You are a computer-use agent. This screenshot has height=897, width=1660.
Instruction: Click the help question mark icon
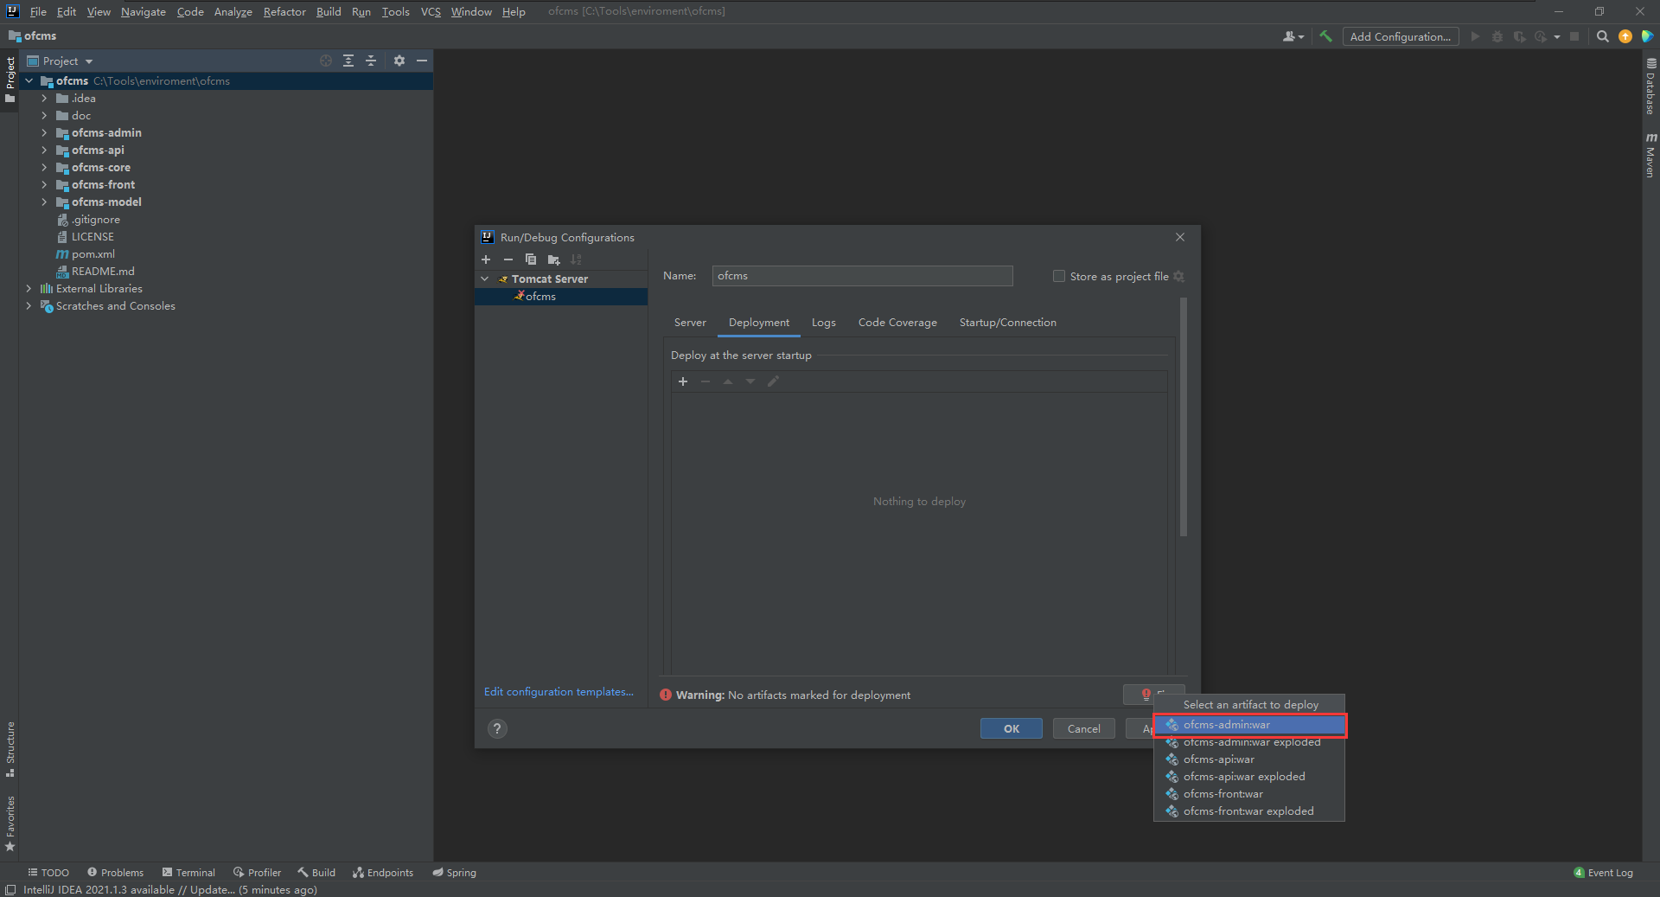pyautogui.click(x=497, y=728)
